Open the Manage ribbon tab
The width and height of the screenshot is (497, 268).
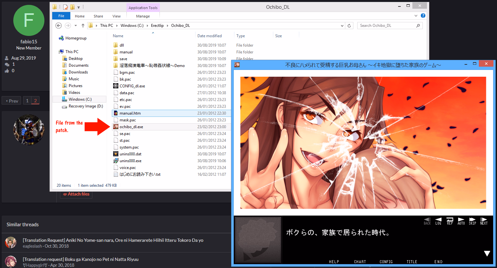143,16
